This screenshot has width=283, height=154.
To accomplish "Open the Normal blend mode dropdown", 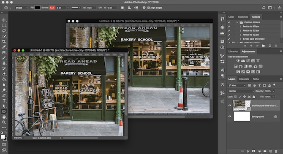I will click(x=241, y=91).
